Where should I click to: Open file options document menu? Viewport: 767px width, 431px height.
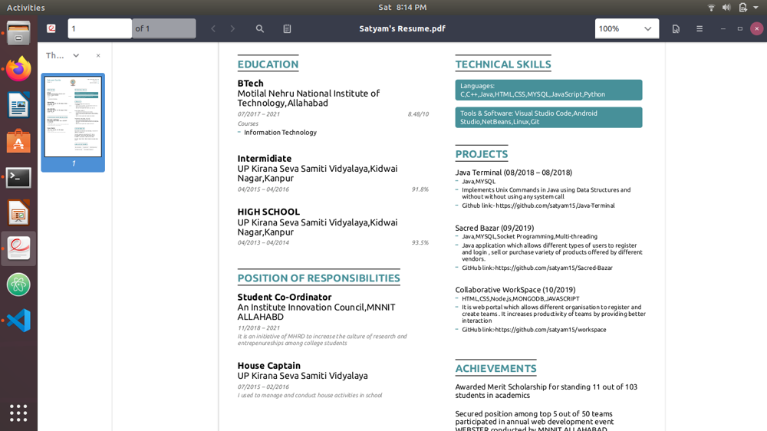pos(676,28)
